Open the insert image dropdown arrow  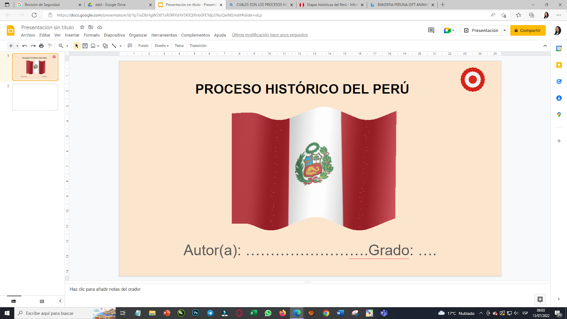pos(98,46)
